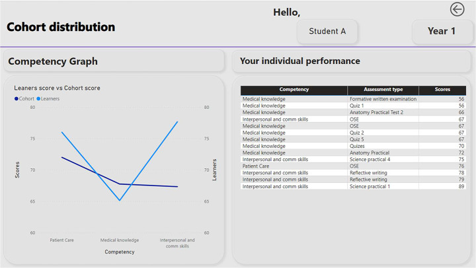This screenshot has height=268, width=476.
Task: Sort table by Scores column header
Action: (442, 89)
